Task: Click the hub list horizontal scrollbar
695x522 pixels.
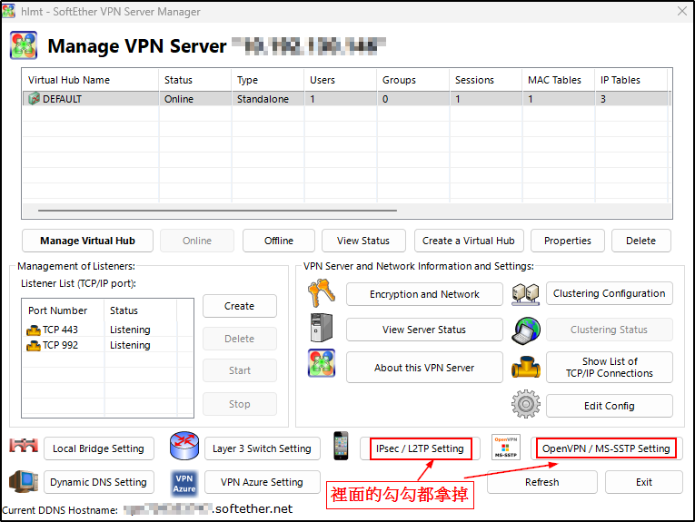Action: coord(217,211)
